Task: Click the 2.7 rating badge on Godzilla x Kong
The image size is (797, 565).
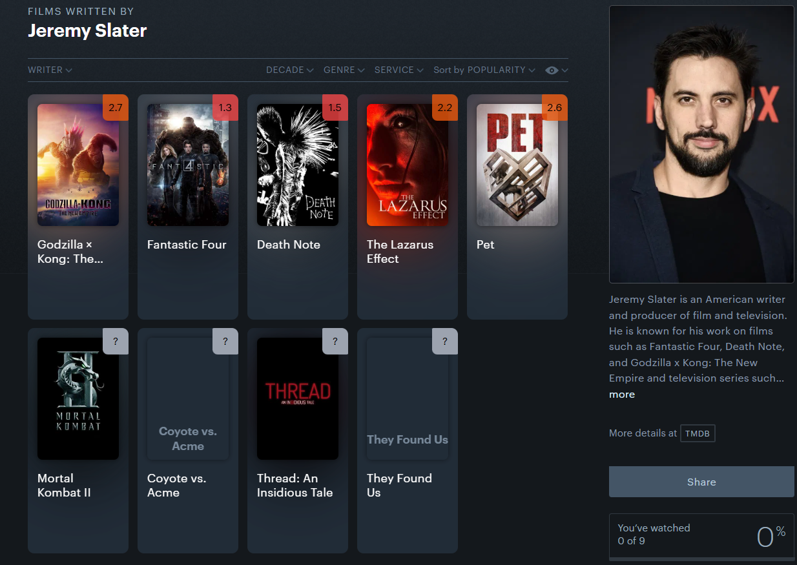Action: pyautogui.click(x=116, y=108)
